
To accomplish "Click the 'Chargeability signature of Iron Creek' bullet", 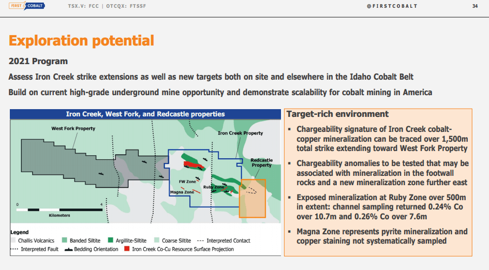I will coord(382,139).
